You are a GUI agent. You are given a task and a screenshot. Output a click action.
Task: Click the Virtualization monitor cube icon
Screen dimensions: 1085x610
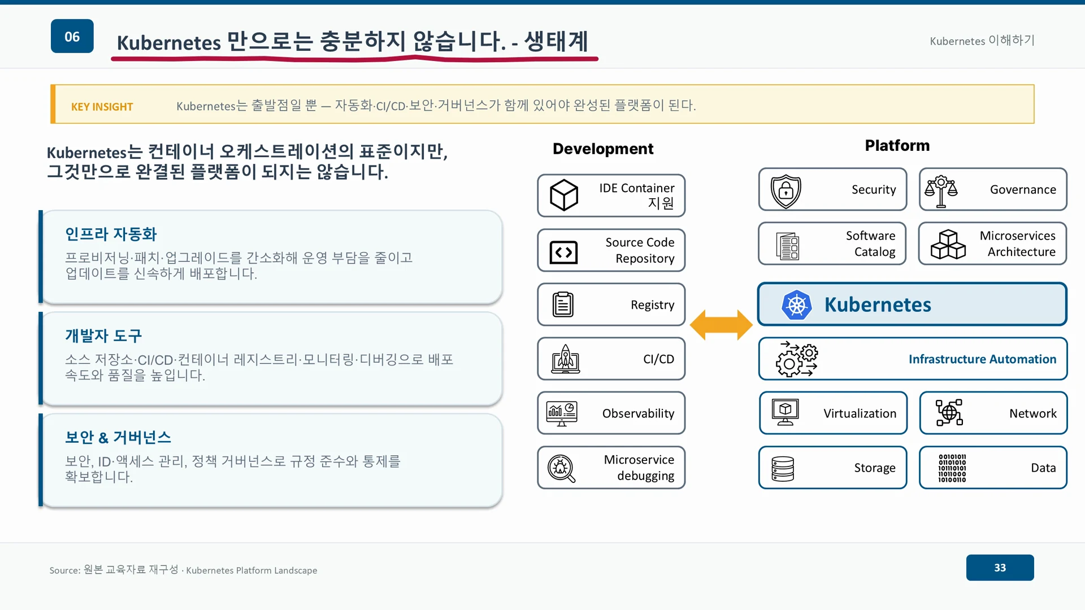785,412
